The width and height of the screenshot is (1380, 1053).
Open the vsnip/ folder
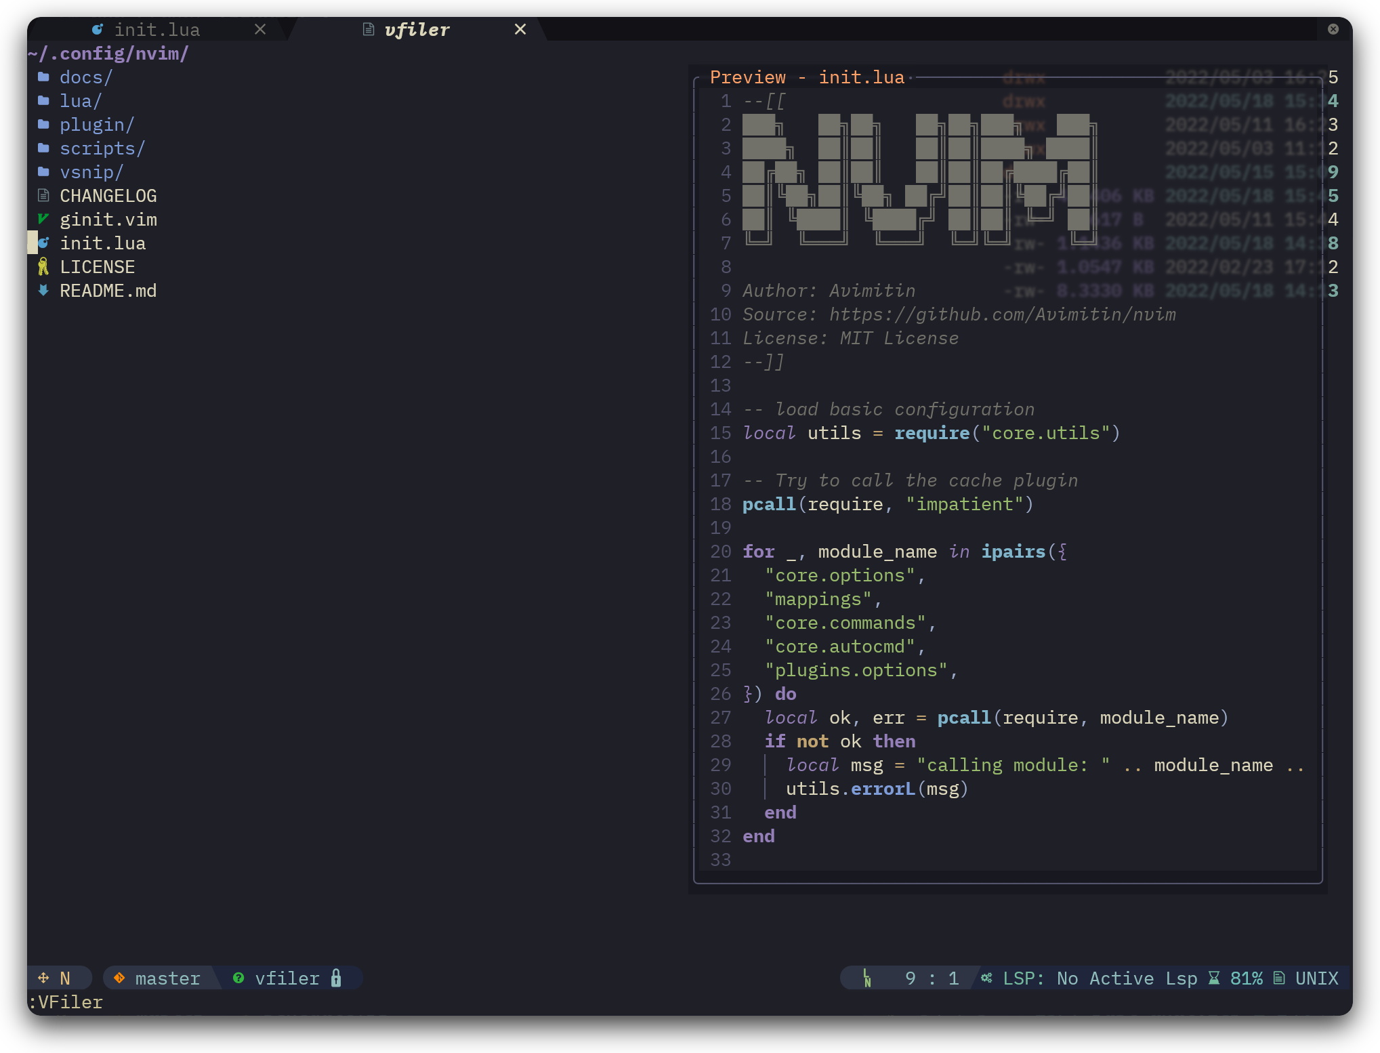pos(91,172)
